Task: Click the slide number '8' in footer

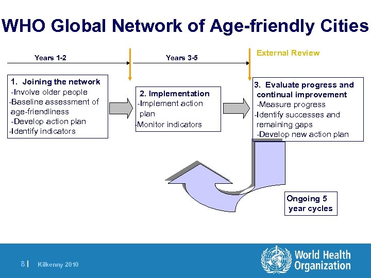Action: [23, 264]
